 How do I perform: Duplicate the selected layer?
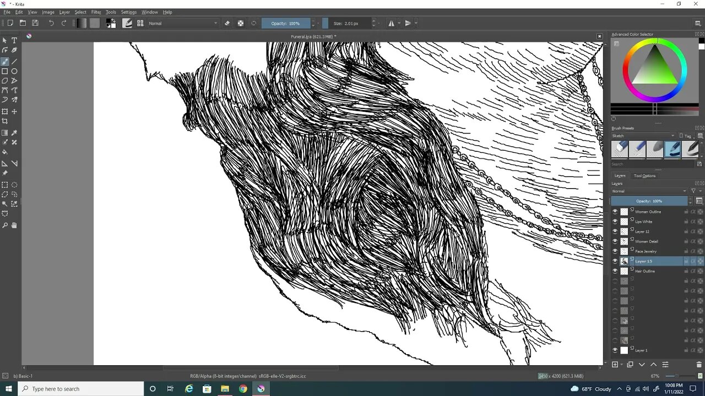click(x=630, y=365)
